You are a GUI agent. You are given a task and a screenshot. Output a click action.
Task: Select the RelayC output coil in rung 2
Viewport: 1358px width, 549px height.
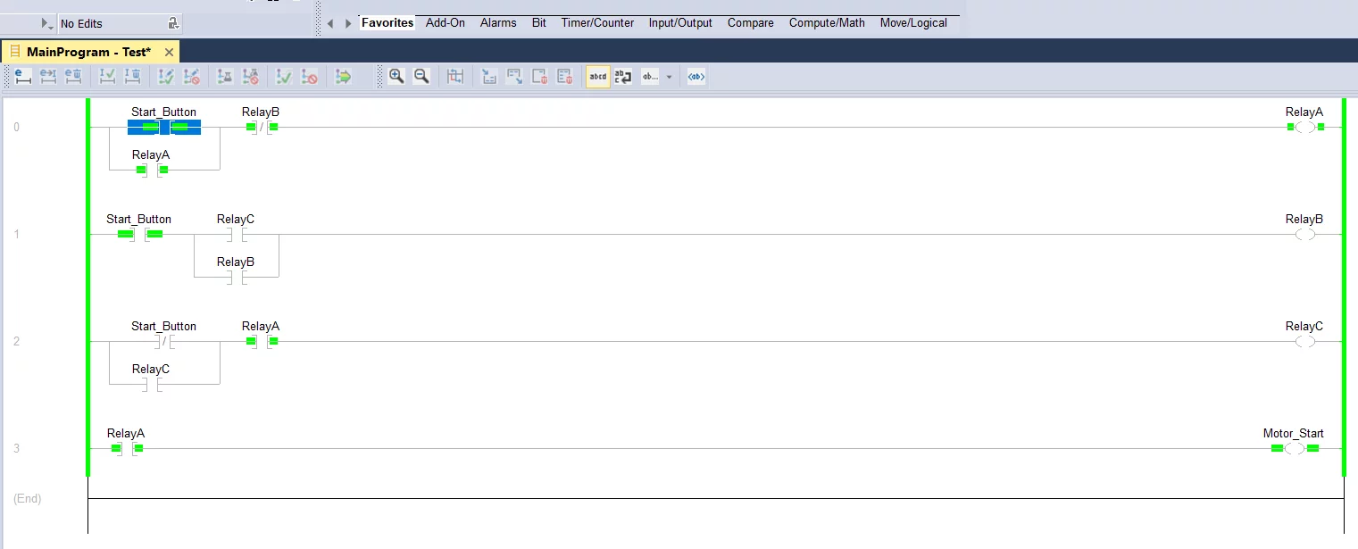pyautogui.click(x=1305, y=341)
